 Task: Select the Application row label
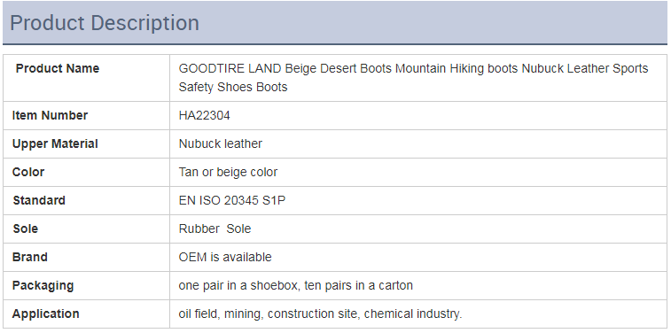[46, 314]
